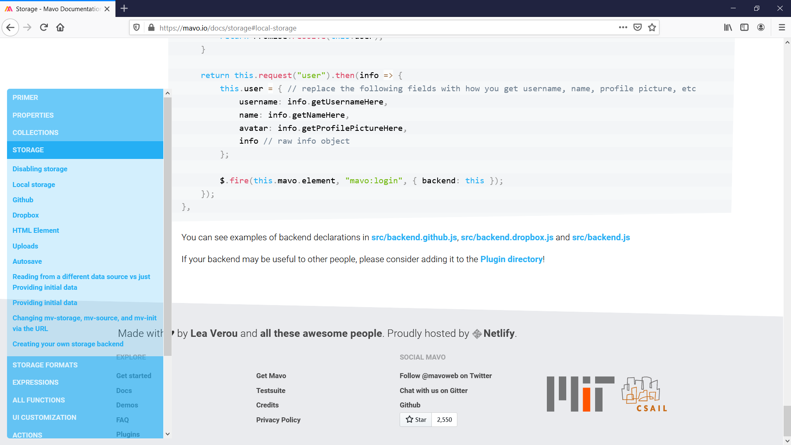Click the address bar URL
Image resolution: width=791 pixels, height=445 pixels.
coord(228,28)
